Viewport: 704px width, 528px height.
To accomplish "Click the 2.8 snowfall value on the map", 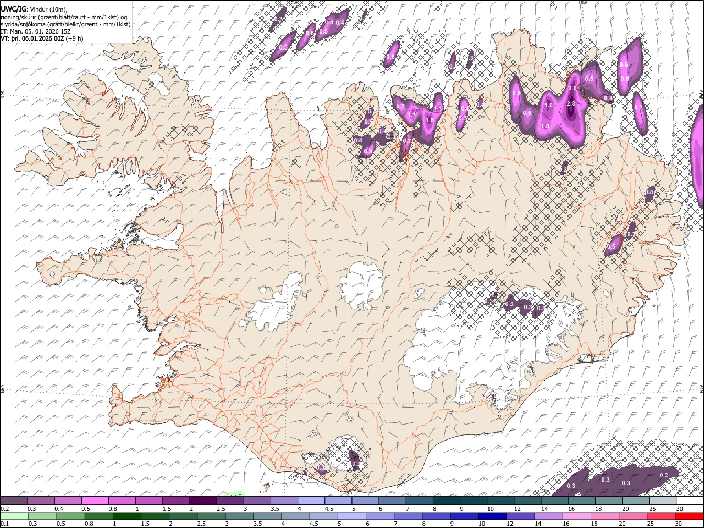I will 570,103.
